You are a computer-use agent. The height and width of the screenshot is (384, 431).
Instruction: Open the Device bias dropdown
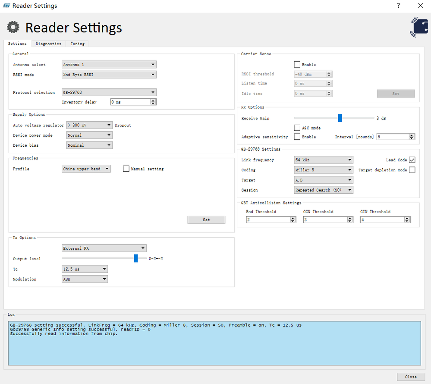89,145
